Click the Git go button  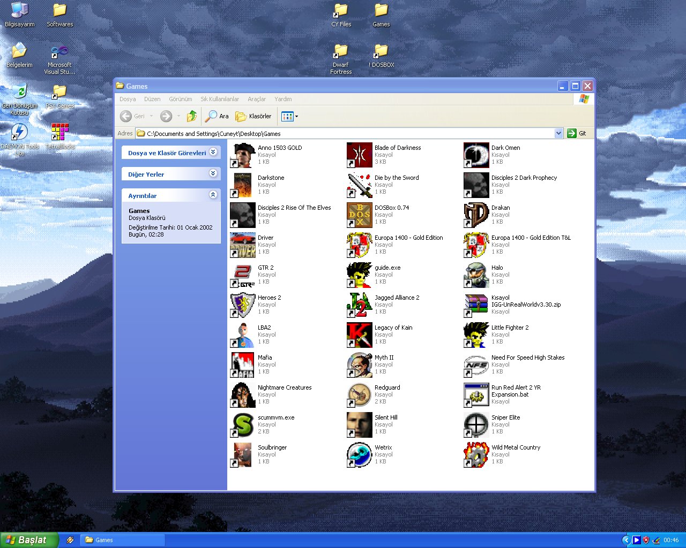click(x=577, y=133)
